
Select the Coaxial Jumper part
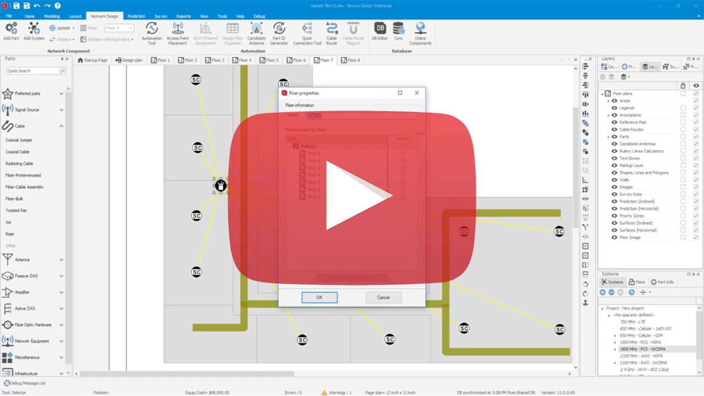pyautogui.click(x=19, y=140)
